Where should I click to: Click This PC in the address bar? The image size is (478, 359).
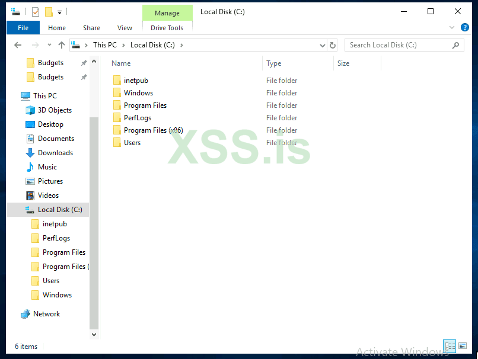tap(105, 45)
